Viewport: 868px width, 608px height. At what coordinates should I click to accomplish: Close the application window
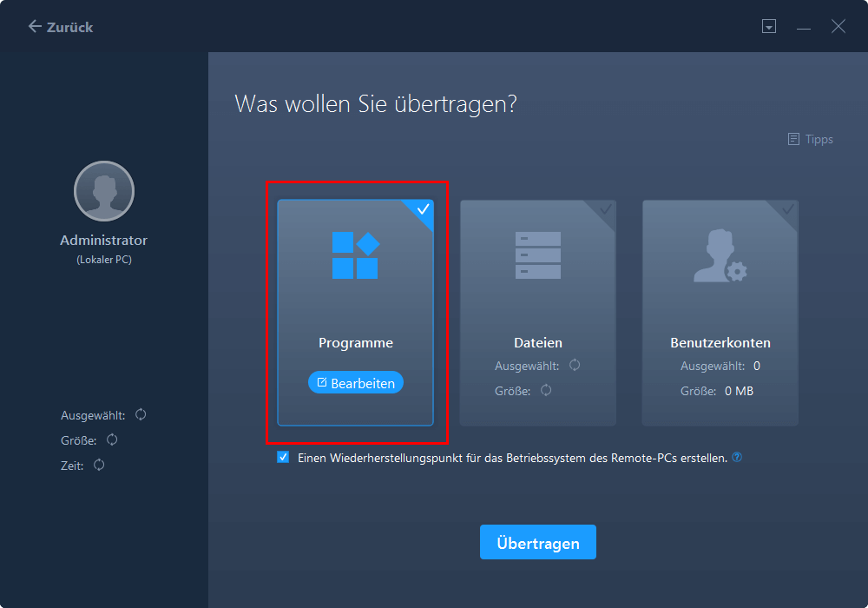[x=838, y=26]
